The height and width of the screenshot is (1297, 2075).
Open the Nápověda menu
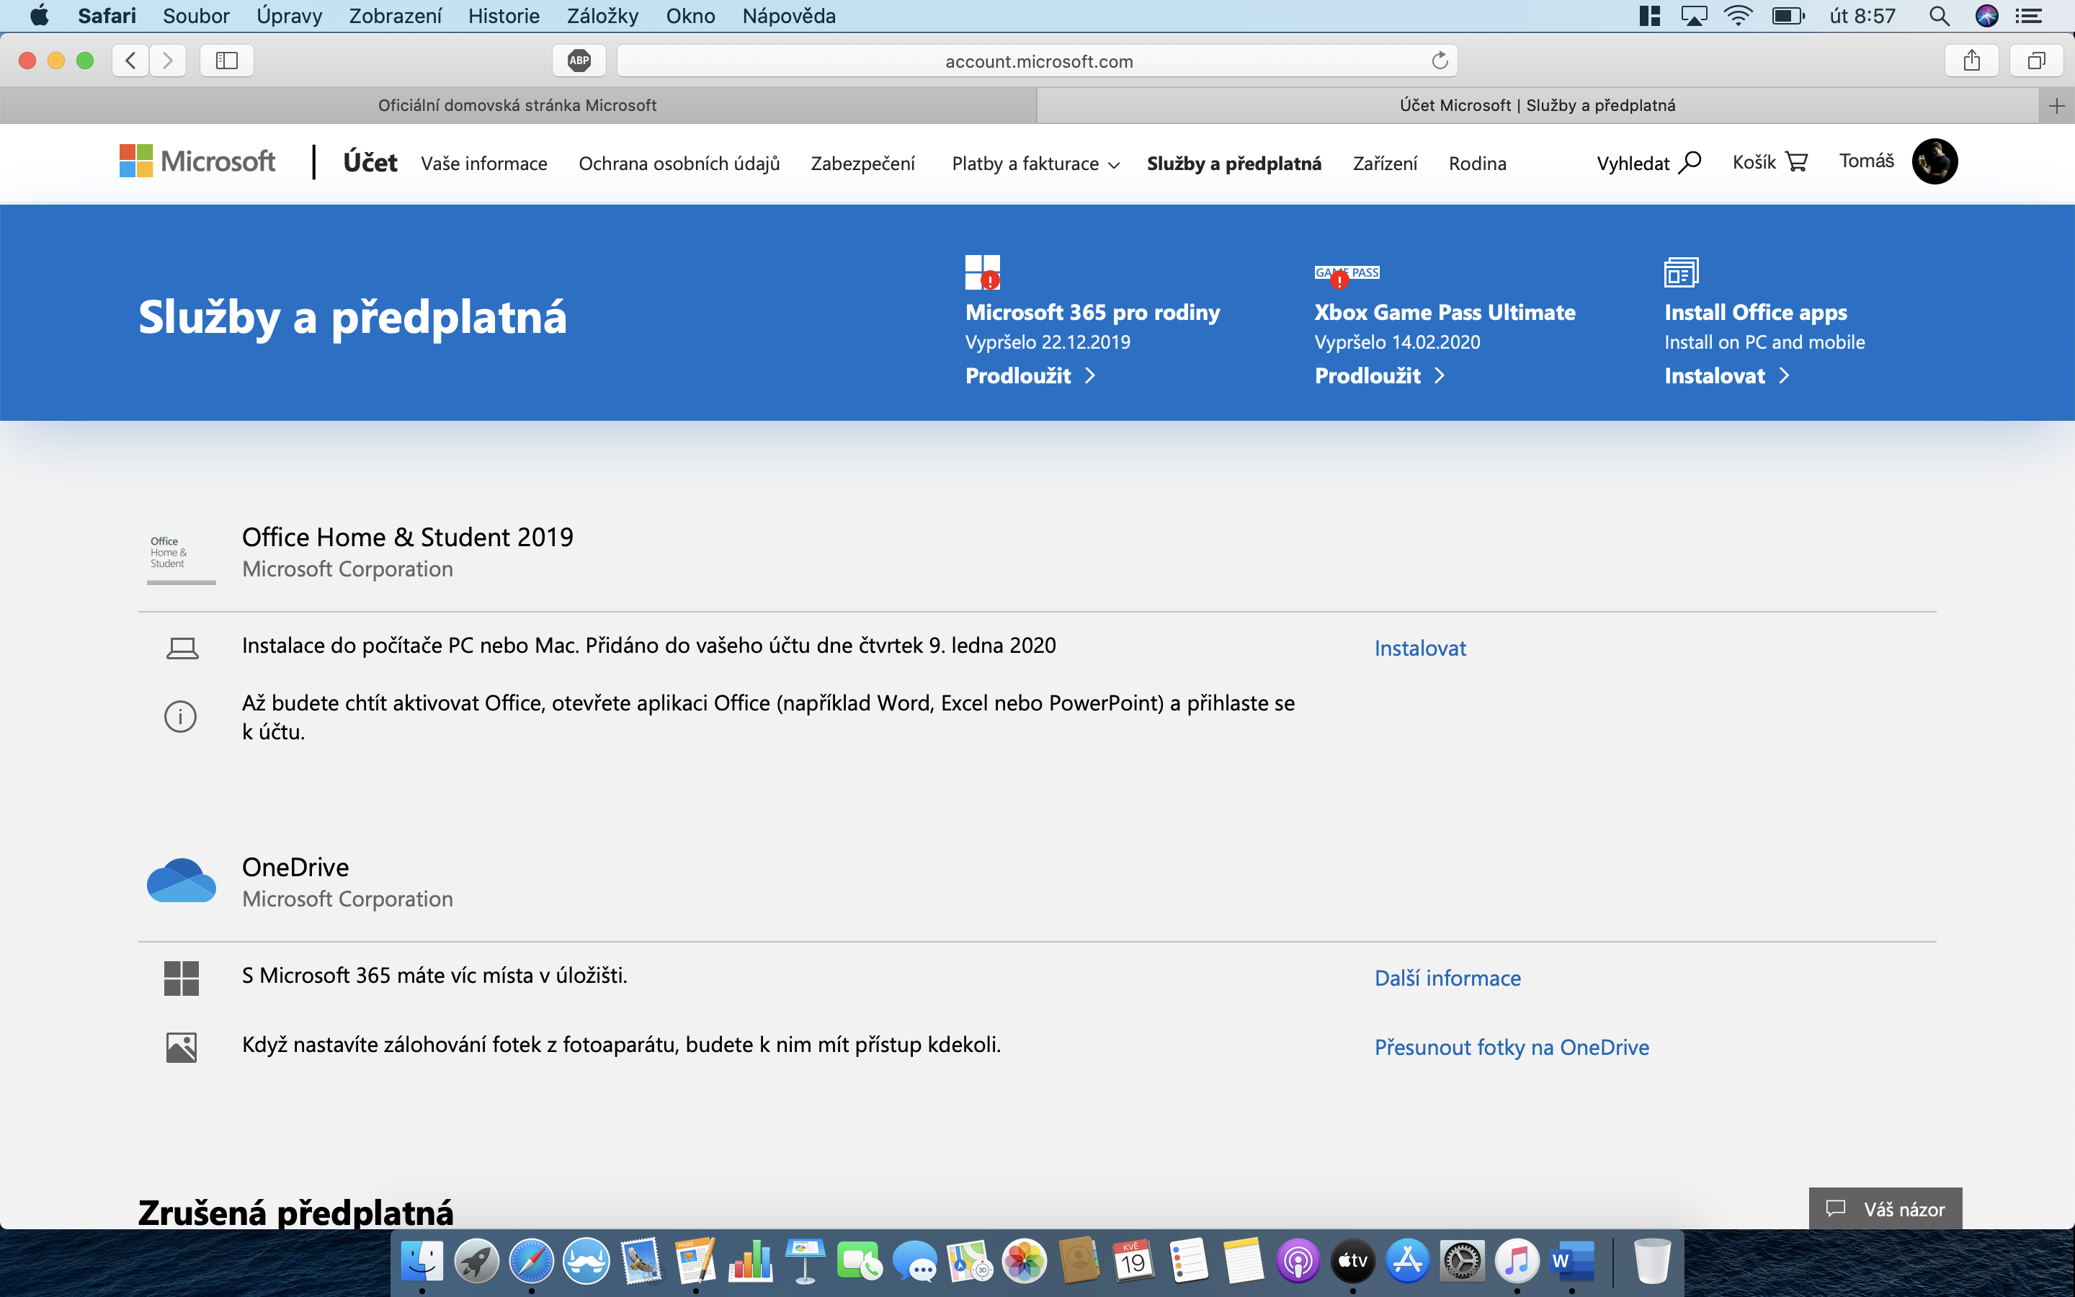(x=789, y=15)
